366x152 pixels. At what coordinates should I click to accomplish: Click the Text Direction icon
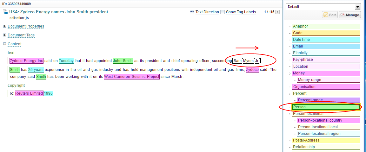(192, 12)
